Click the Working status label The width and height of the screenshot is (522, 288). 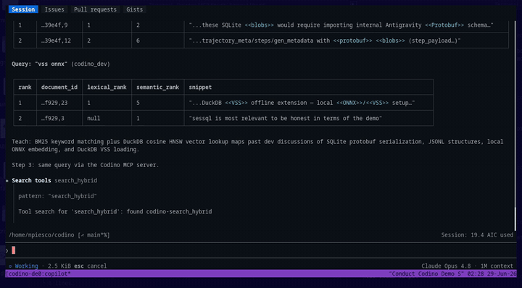point(26,266)
